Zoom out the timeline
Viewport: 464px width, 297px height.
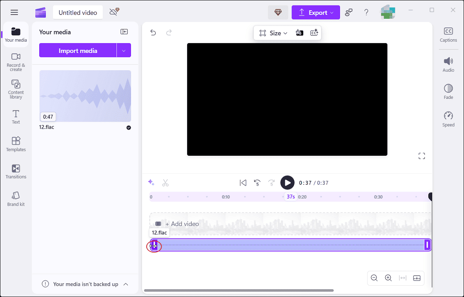374,278
